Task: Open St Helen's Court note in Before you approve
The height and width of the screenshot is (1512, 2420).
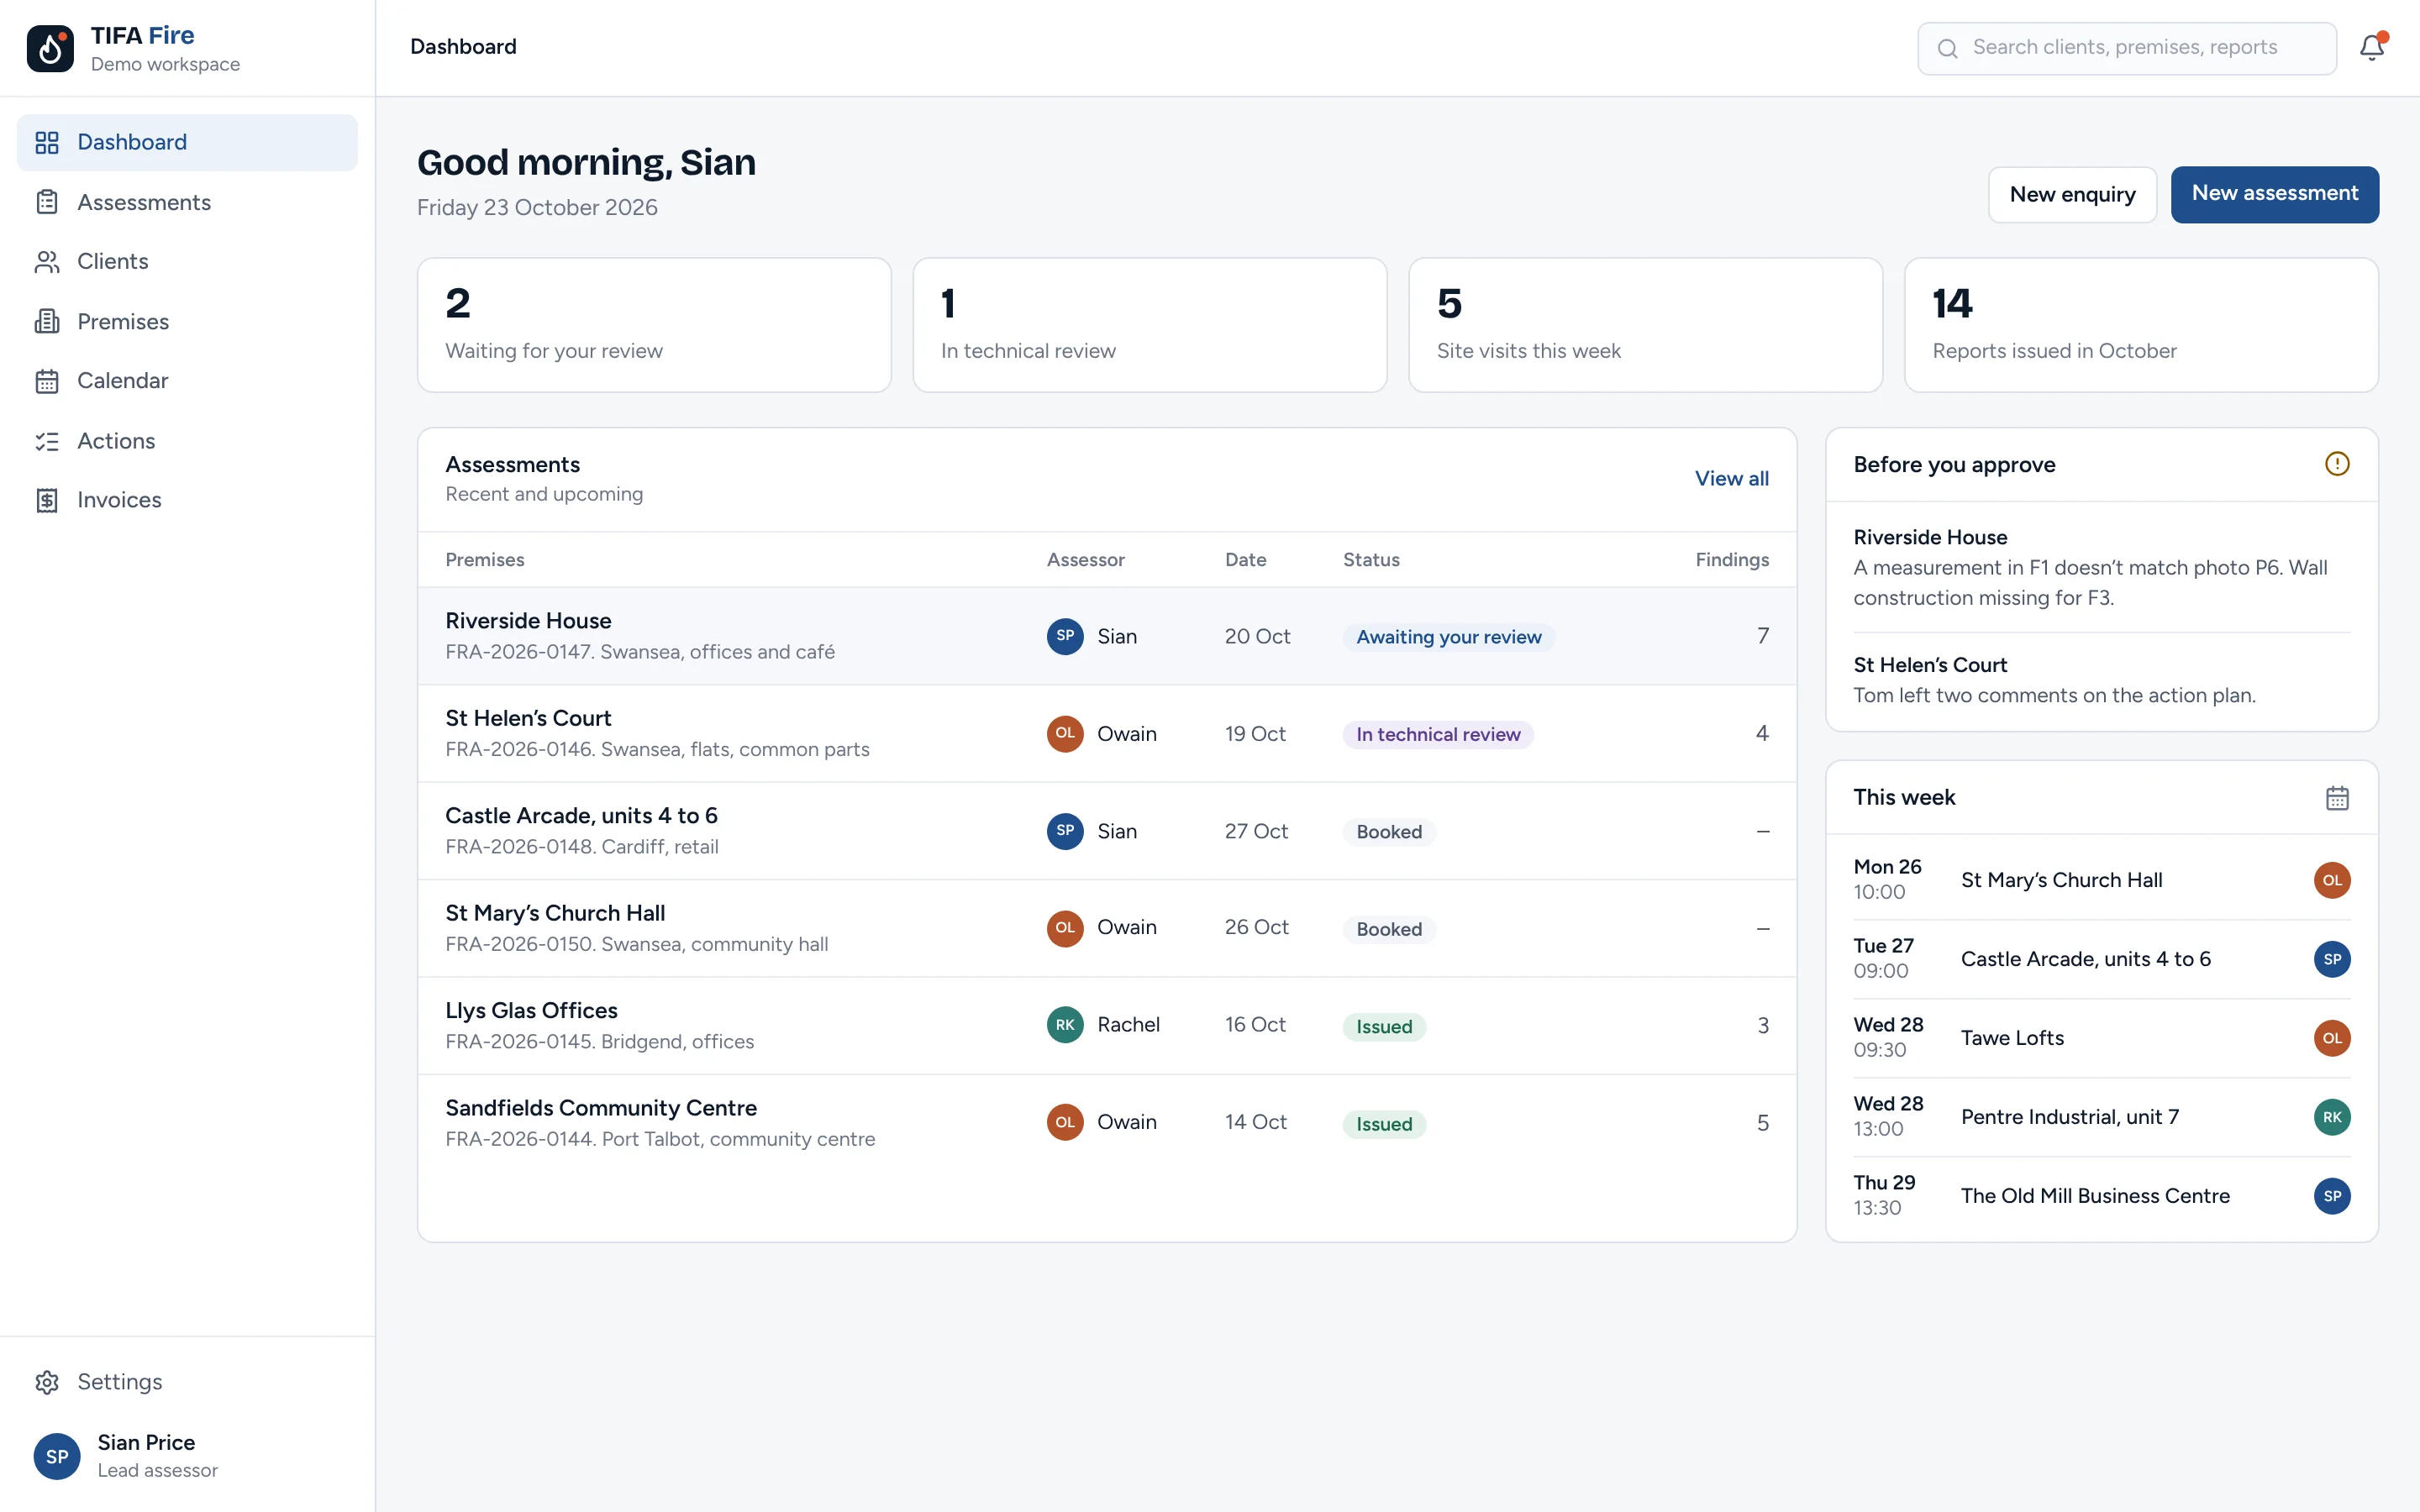Action: point(2101,680)
